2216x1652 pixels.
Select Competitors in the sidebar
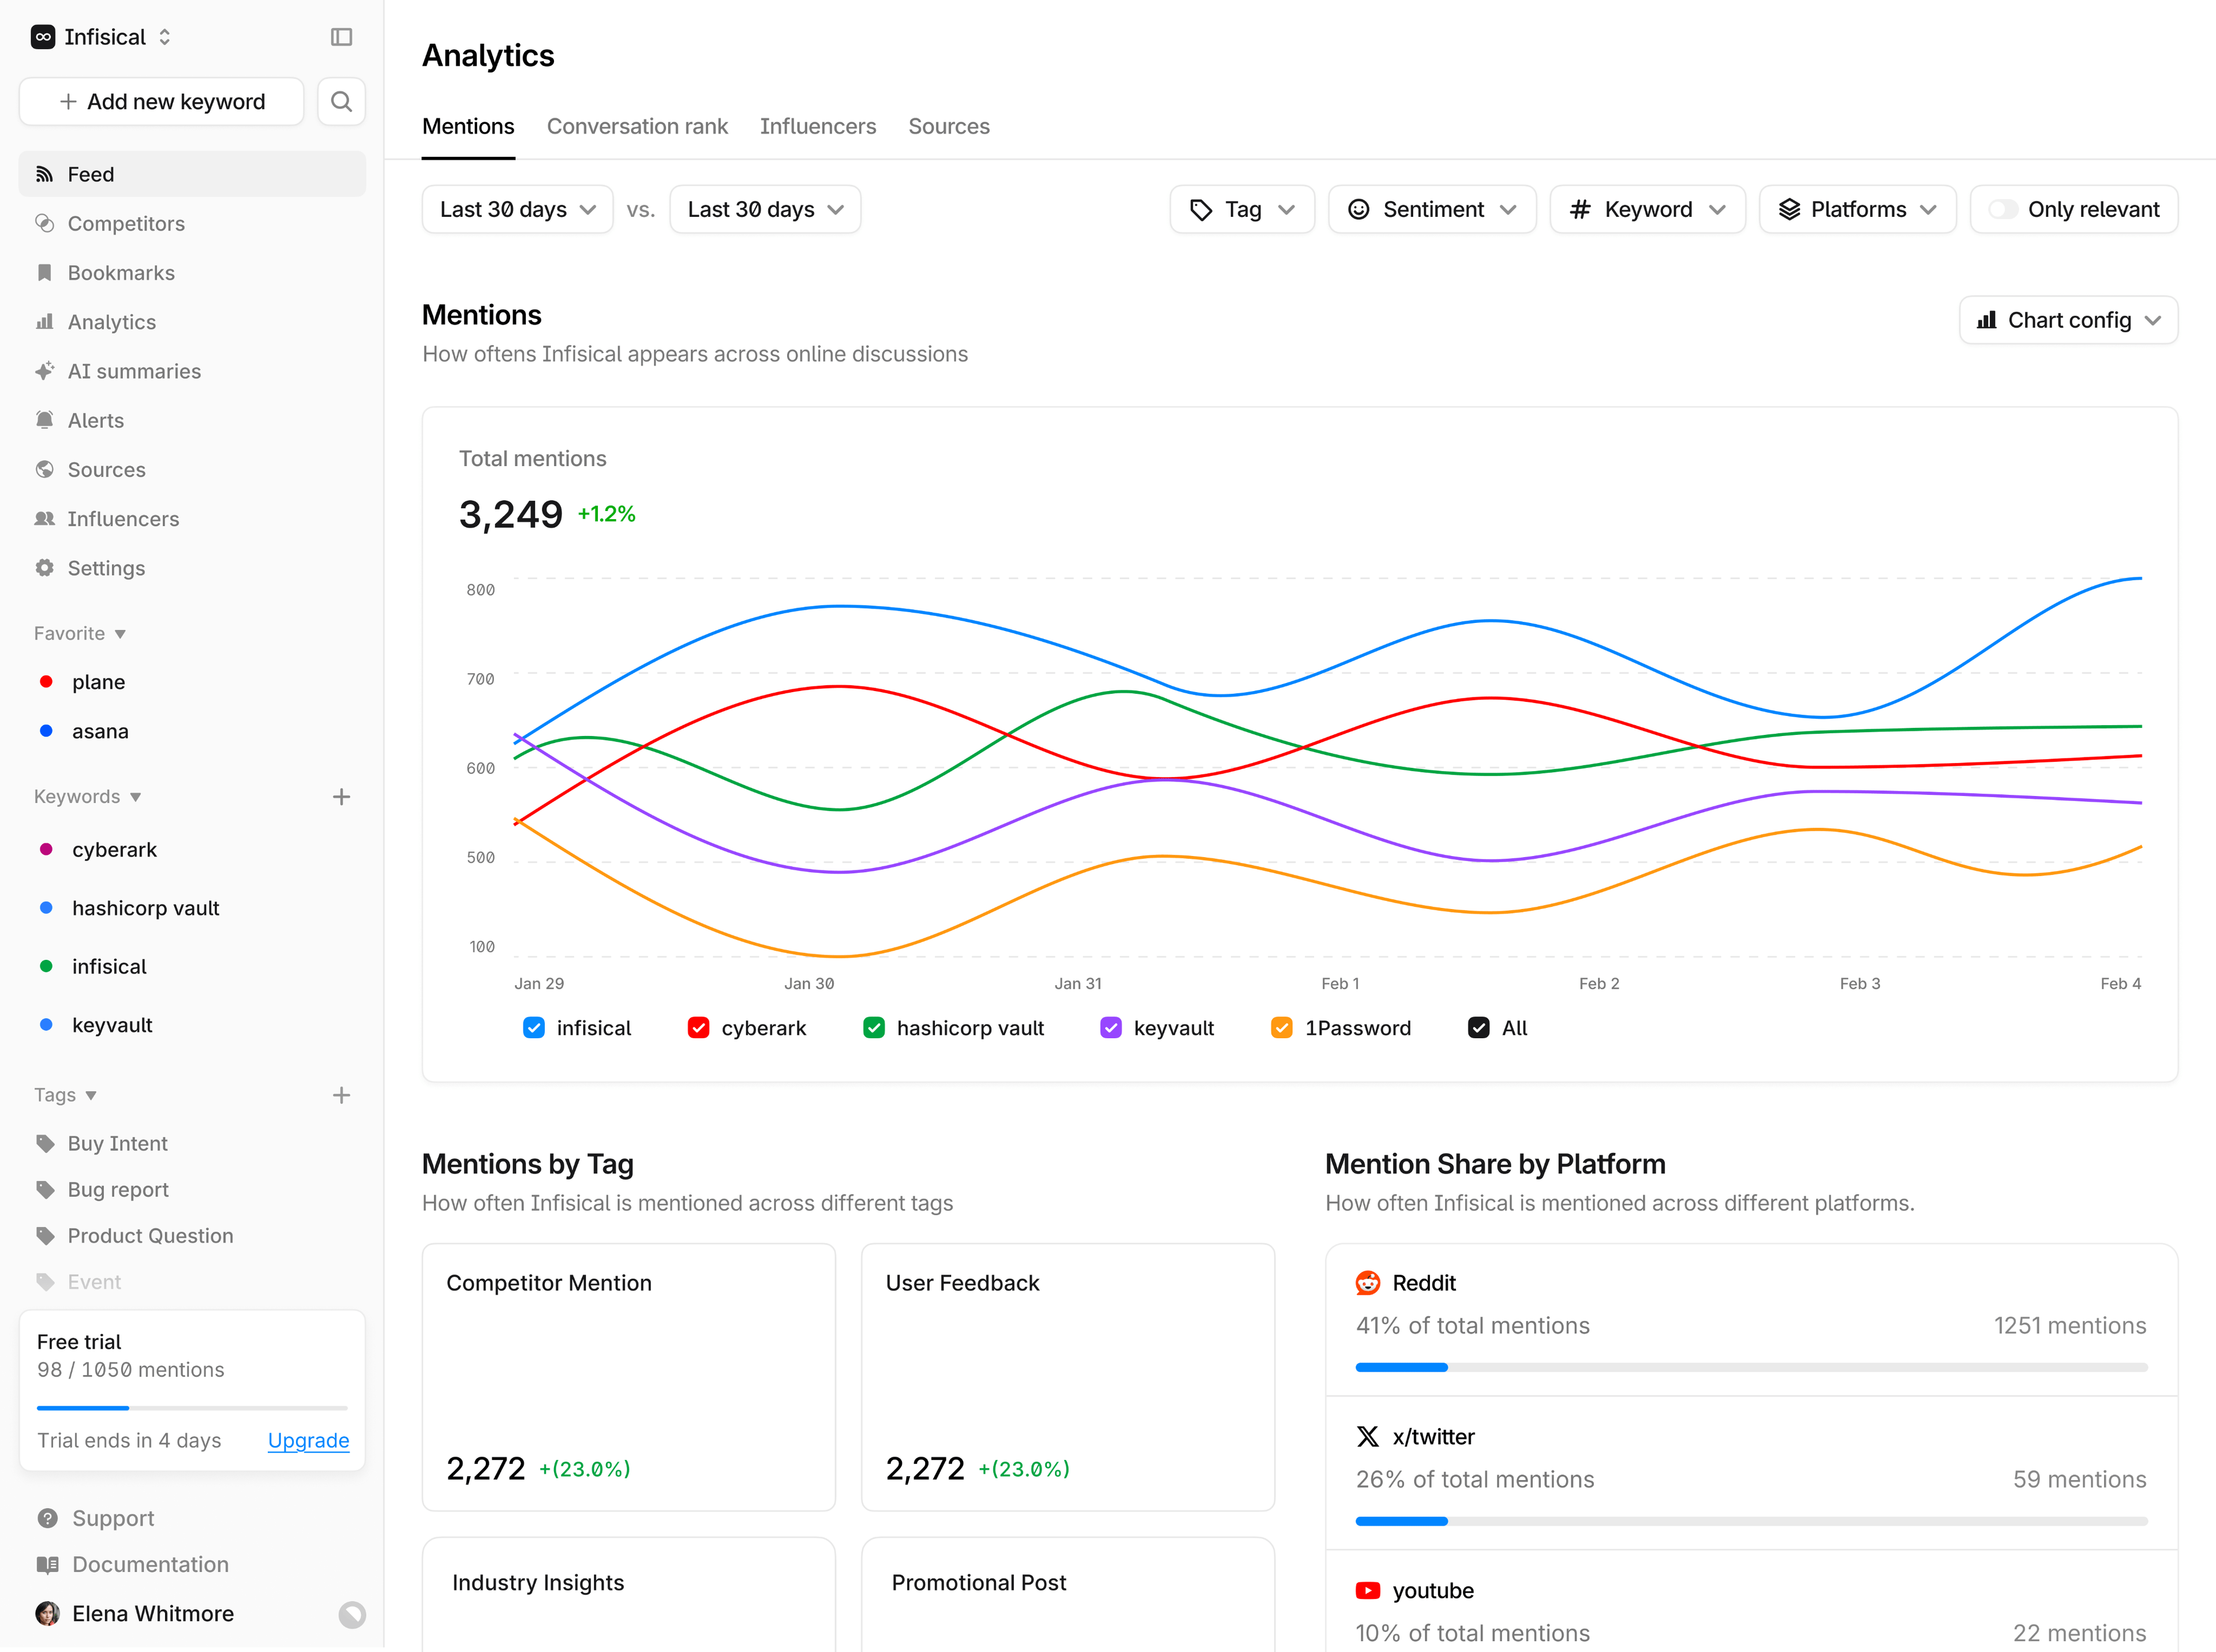point(126,223)
